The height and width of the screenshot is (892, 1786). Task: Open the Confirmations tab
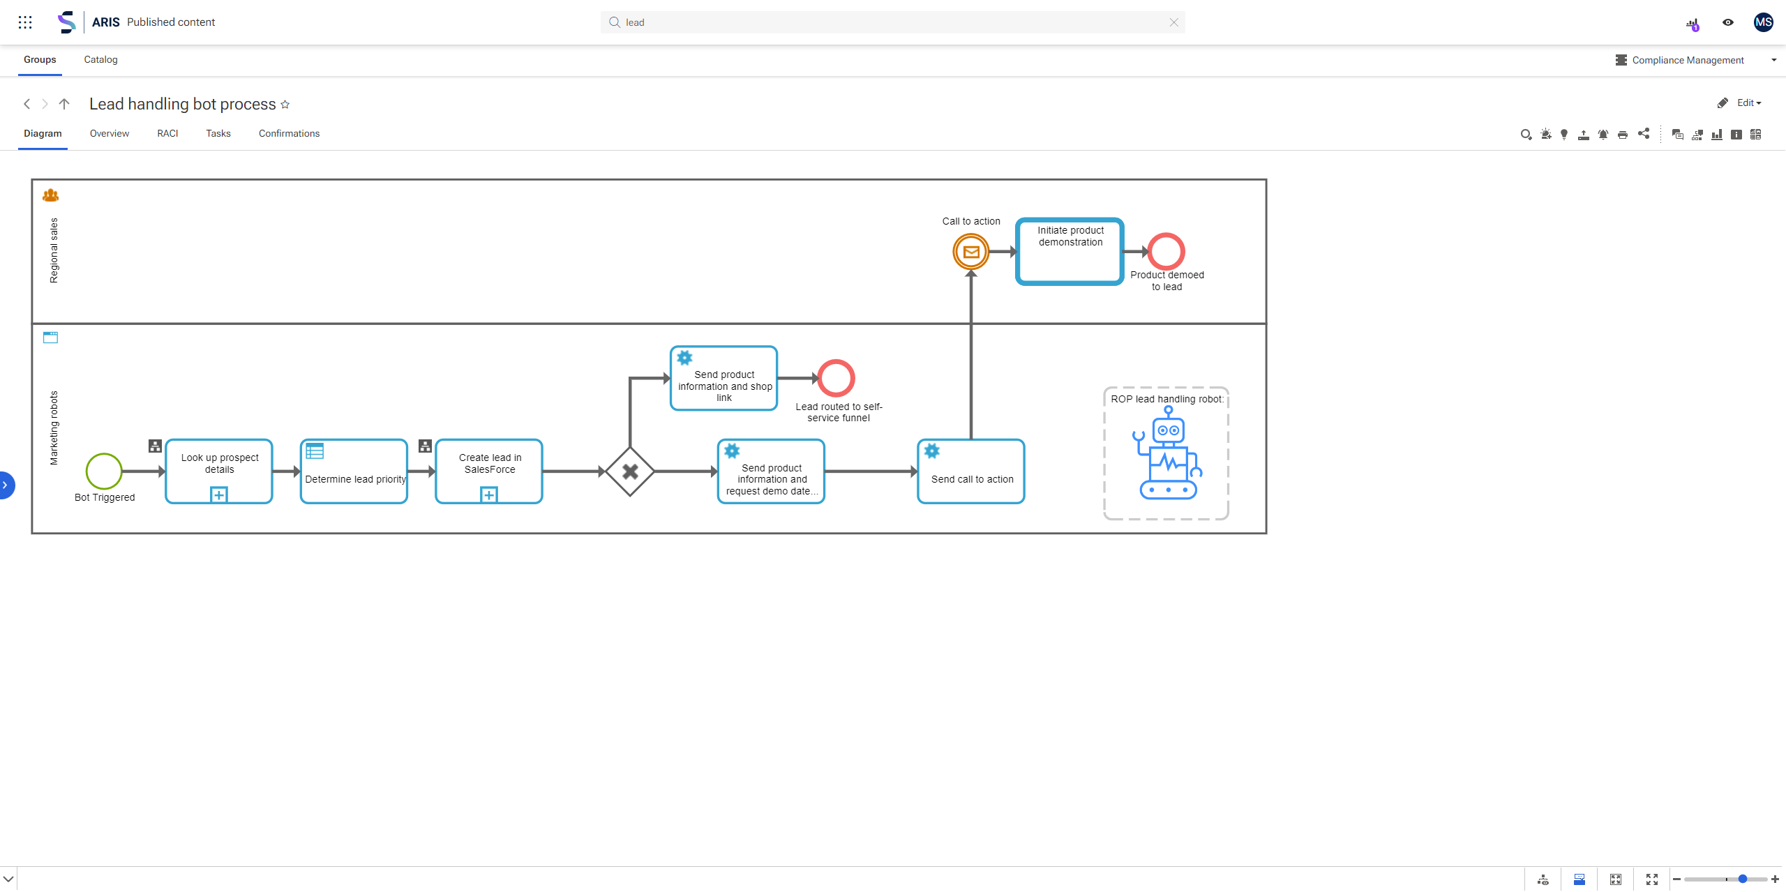[288, 133]
